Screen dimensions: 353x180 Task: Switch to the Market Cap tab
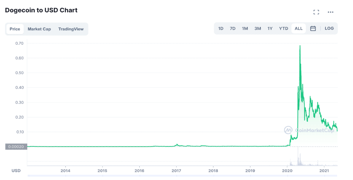pos(39,29)
